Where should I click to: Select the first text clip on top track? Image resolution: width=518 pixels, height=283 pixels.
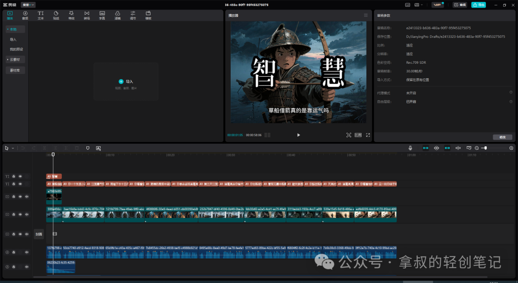[54, 177]
